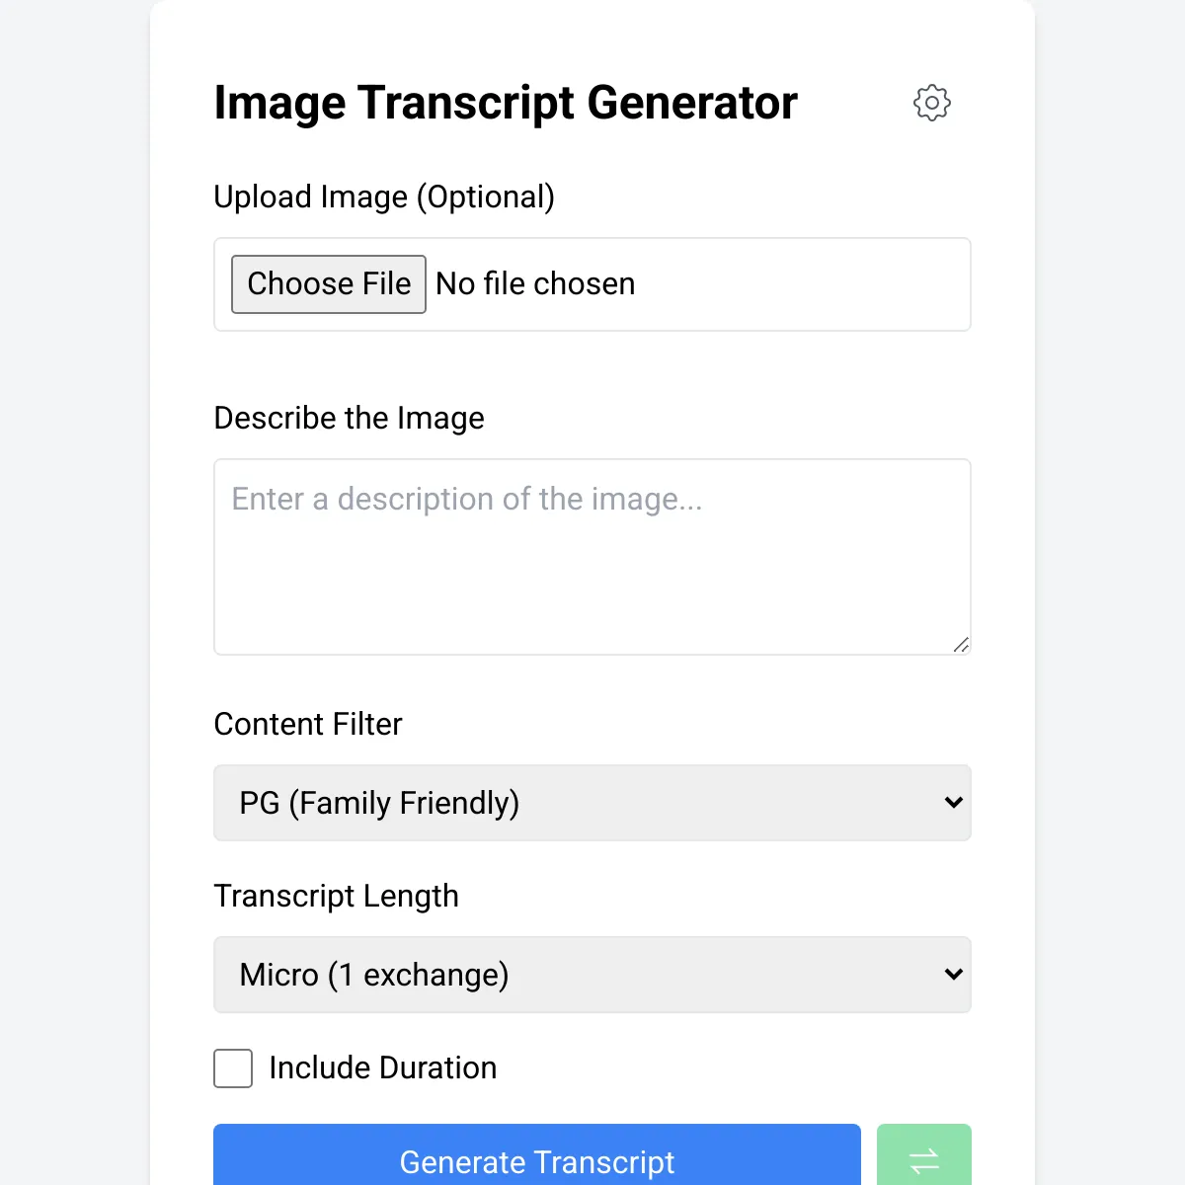The height and width of the screenshot is (1185, 1185).
Task: Click the chevron on PG (Family Friendly)
Action: point(953,803)
